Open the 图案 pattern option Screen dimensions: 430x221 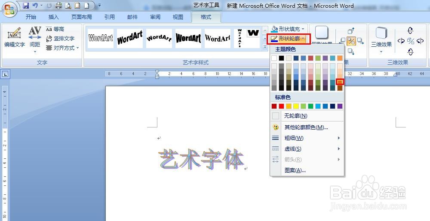pyautogui.click(x=307, y=170)
